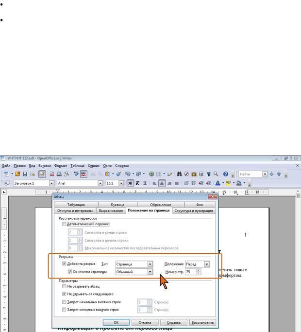301x332 pixels.
Task: Run Spelling and Grammar check icon
Action: (x=76, y=174)
